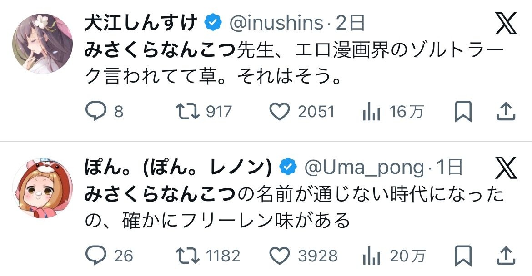The width and height of the screenshot is (532, 276).
Task: Like the tweet by ぽん。(ぽん。レノン)
Action: (x=280, y=256)
